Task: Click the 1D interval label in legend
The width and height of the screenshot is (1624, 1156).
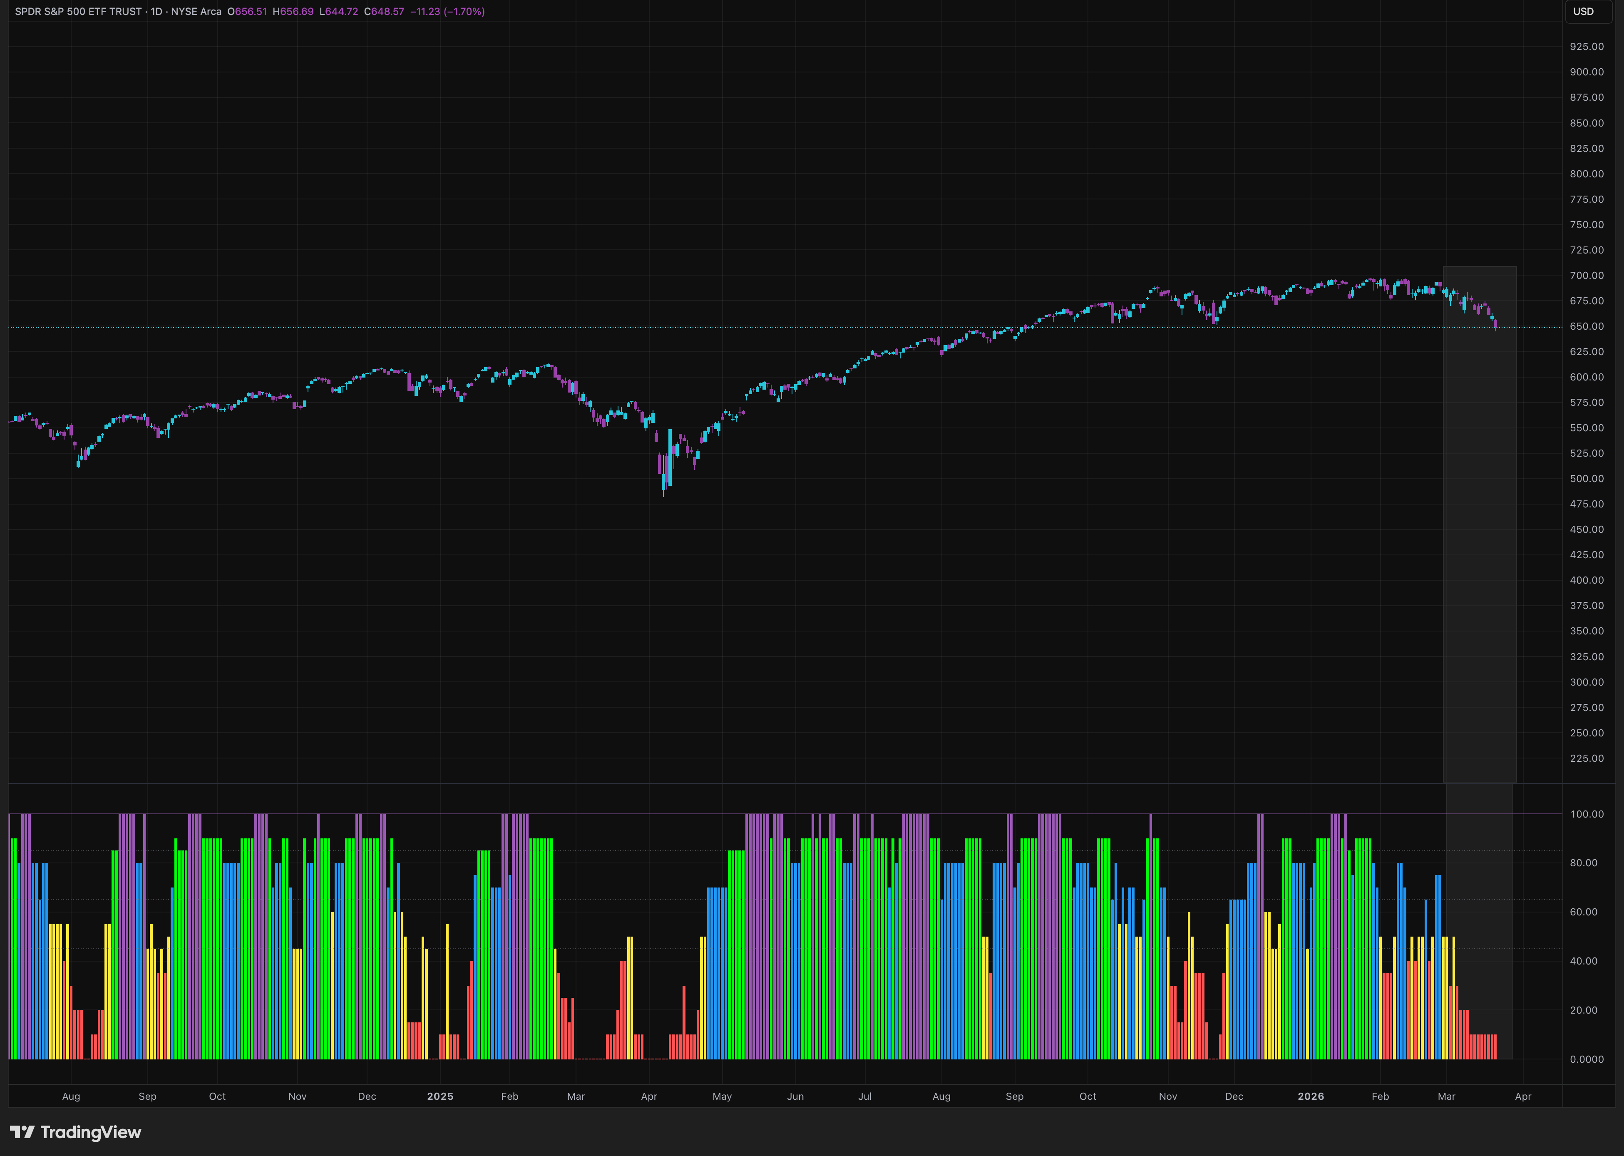Action: (x=156, y=11)
